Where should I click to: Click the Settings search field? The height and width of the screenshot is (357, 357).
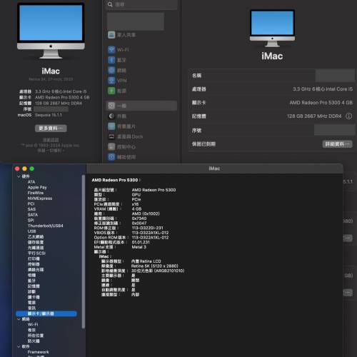click(x=141, y=4)
